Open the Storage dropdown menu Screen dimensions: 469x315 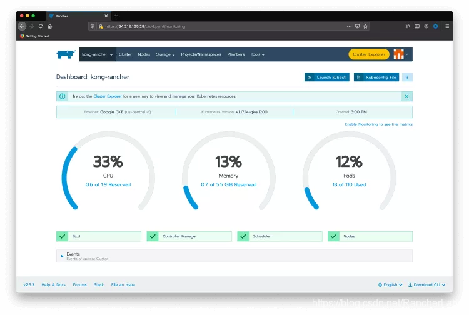[165, 54]
